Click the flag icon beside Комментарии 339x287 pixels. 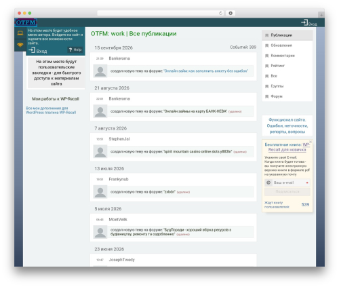coord(266,56)
